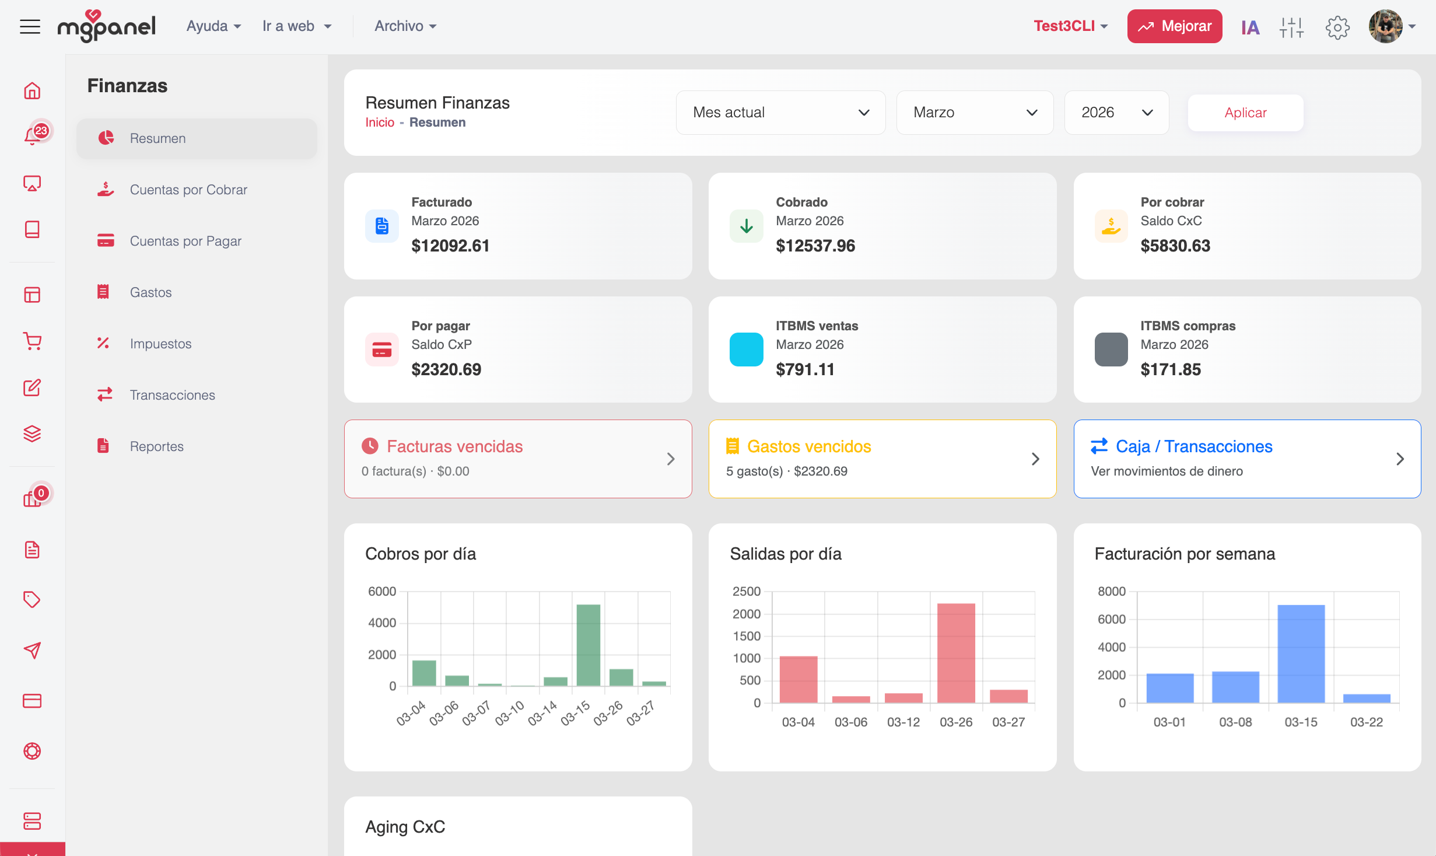Open the IA assistant icon

tap(1250, 27)
